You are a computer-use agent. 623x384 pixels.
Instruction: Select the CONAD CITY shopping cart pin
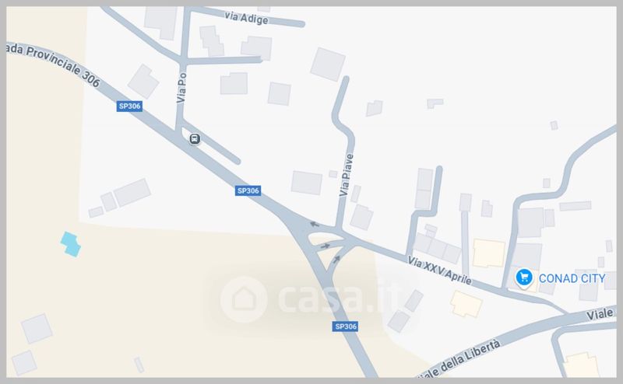(x=523, y=278)
